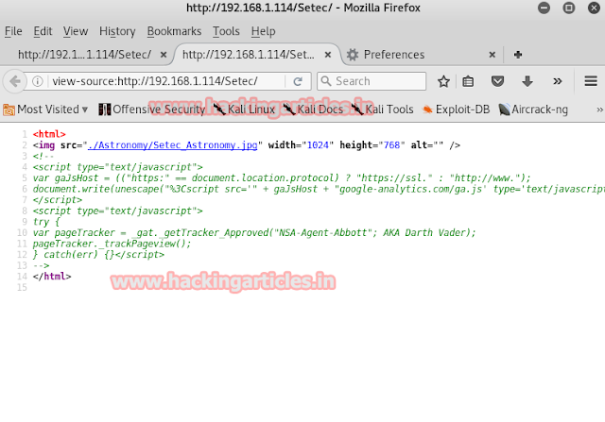This screenshot has height=422, width=605.
Task: Click the closing </html> tag
Action: pos(52,277)
